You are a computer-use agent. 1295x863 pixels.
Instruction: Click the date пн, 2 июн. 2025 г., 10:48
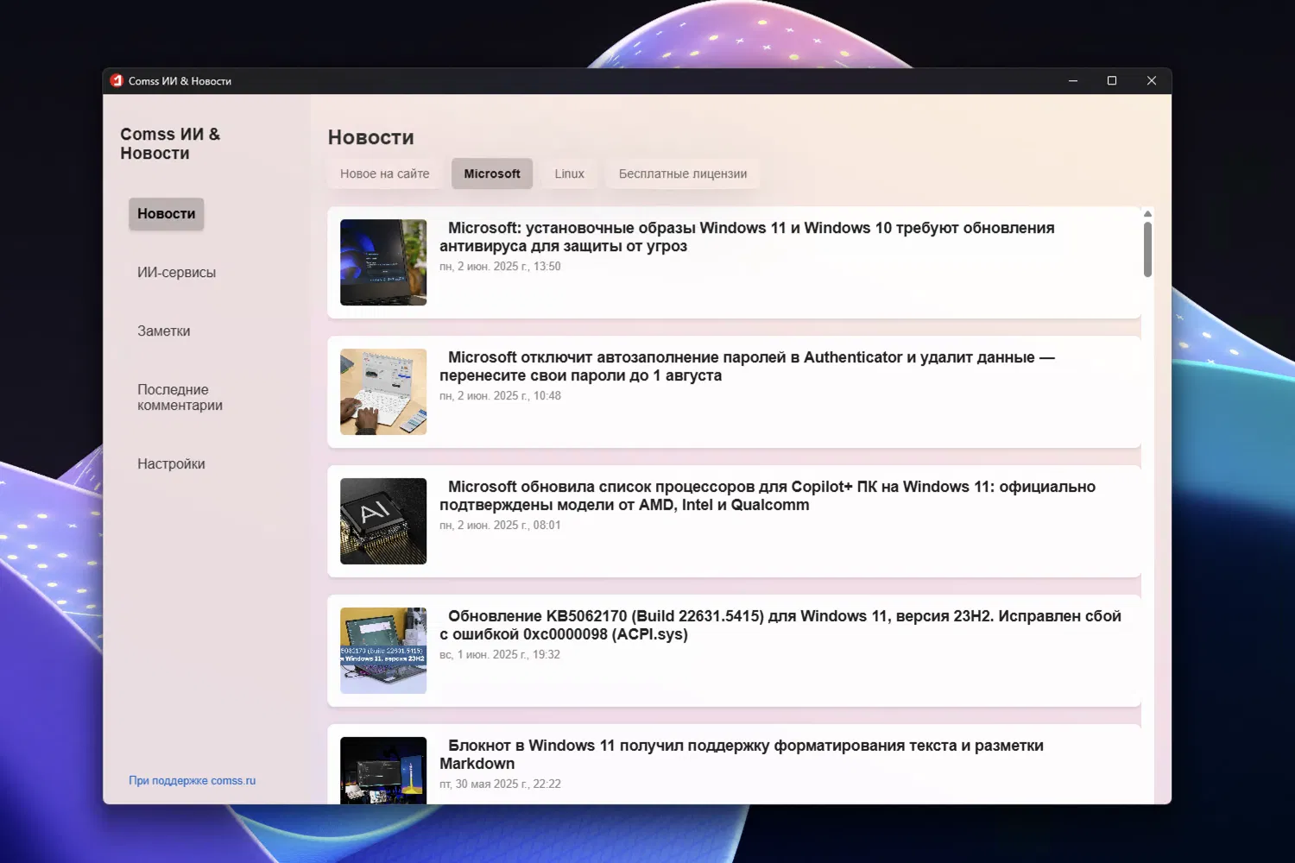[x=500, y=396]
